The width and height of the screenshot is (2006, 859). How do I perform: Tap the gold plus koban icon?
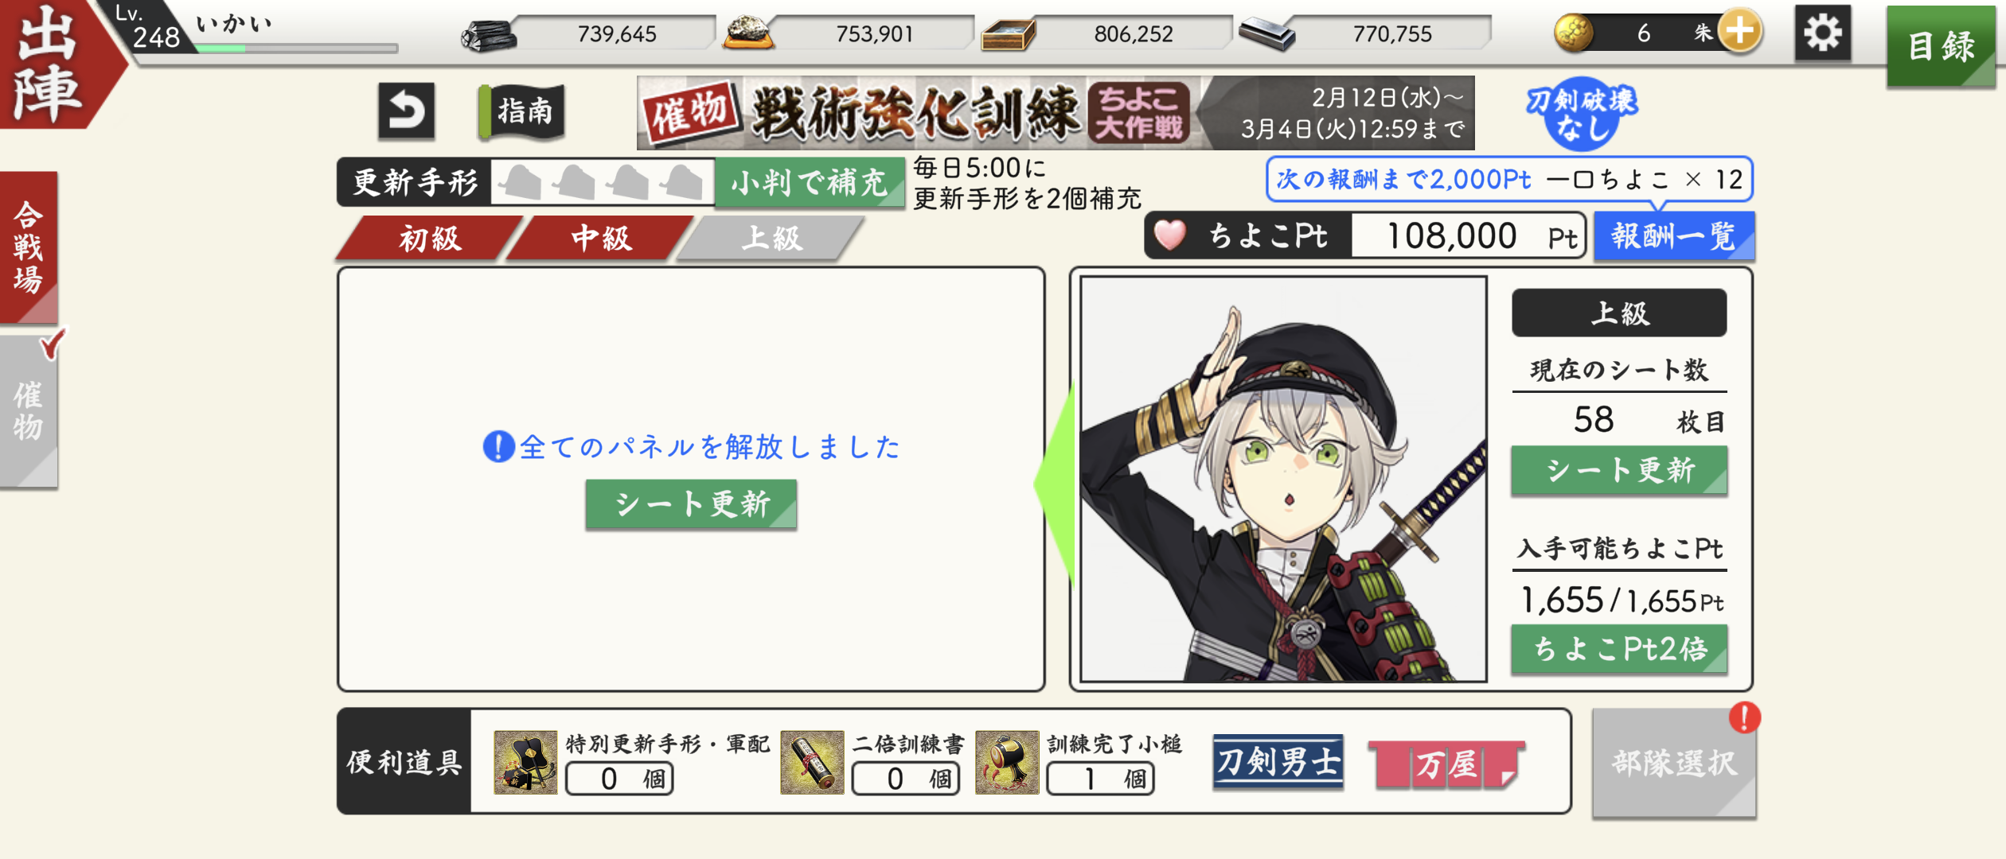pos(1739,32)
